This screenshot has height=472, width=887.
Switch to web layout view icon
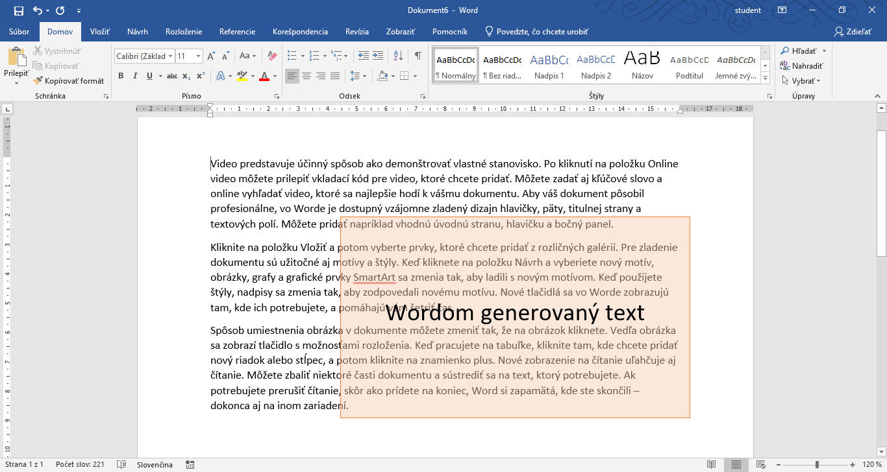coord(760,465)
